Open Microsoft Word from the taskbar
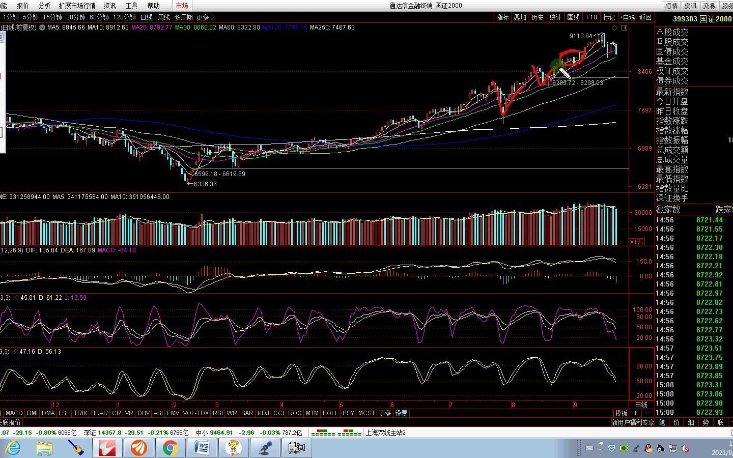This screenshot has width=733, height=458. (x=202, y=448)
